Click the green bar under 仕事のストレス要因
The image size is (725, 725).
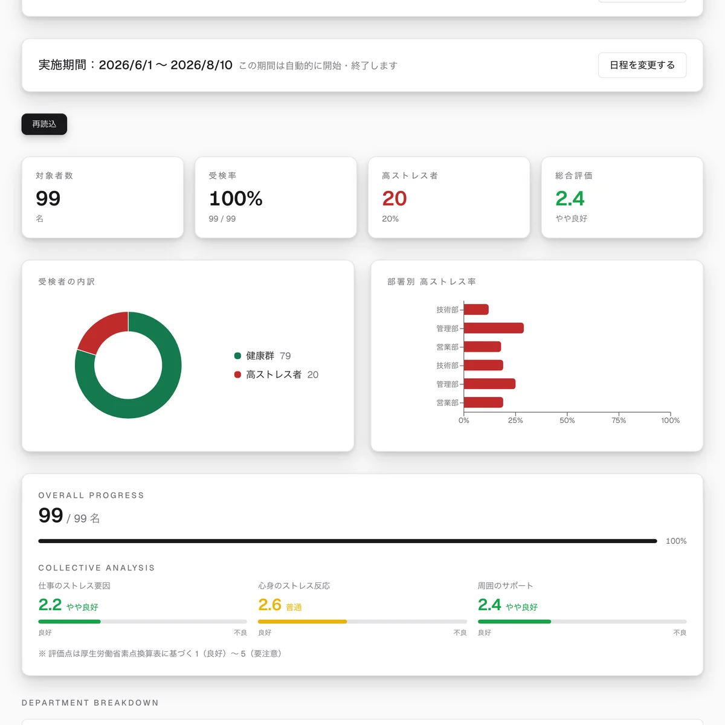(x=69, y=622)
